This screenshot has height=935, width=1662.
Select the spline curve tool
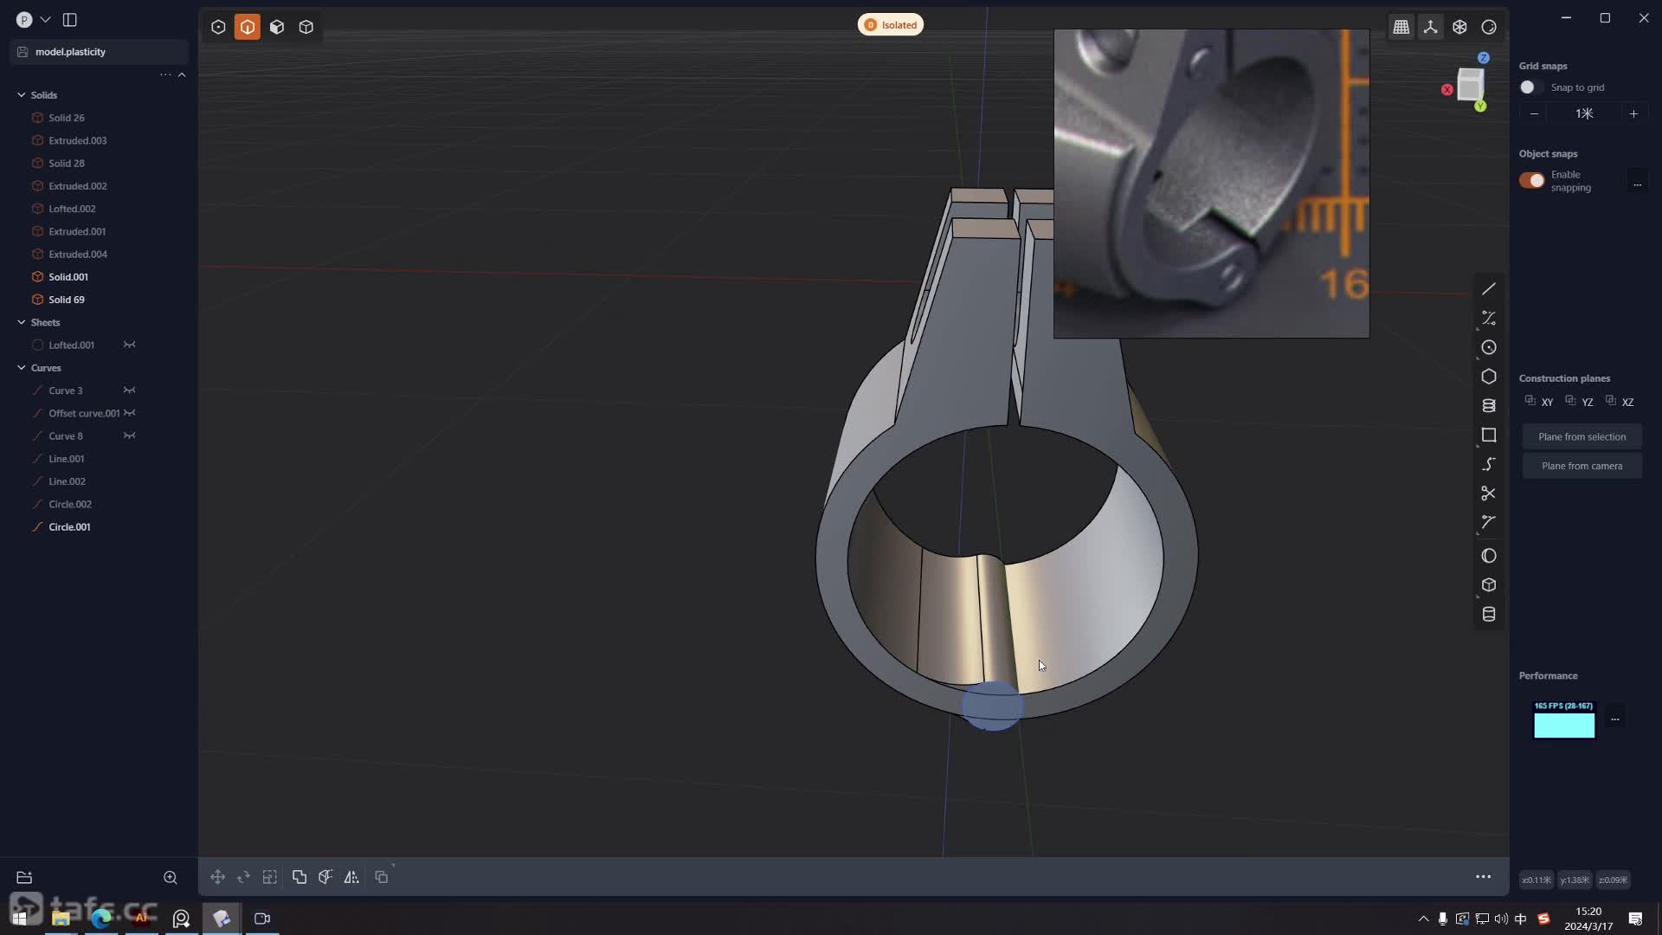click(1489, 464)
